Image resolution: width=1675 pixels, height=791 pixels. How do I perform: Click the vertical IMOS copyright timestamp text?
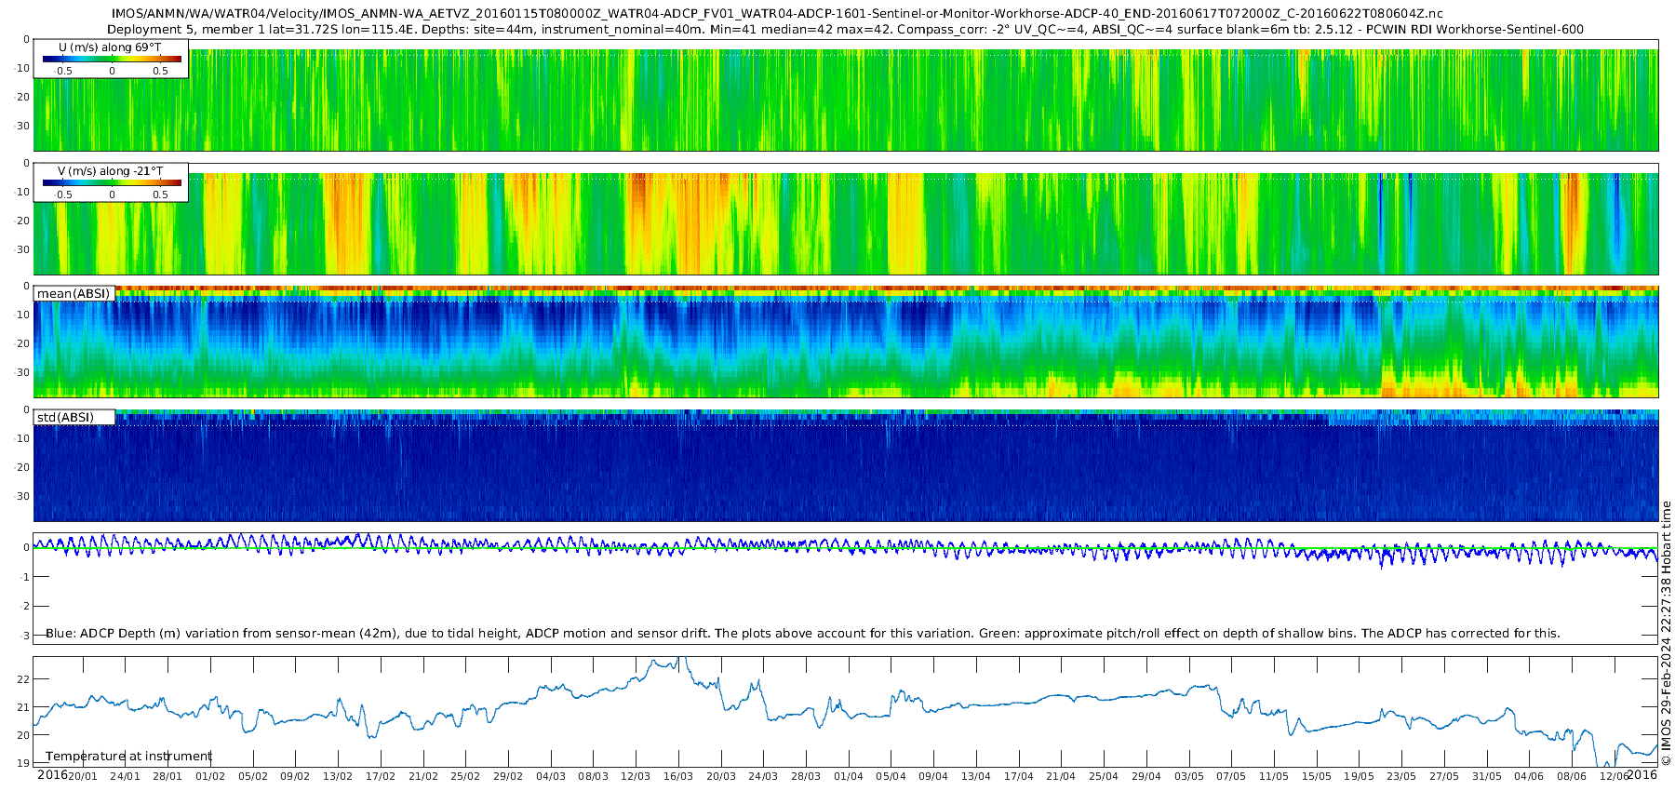[1666, 633]
